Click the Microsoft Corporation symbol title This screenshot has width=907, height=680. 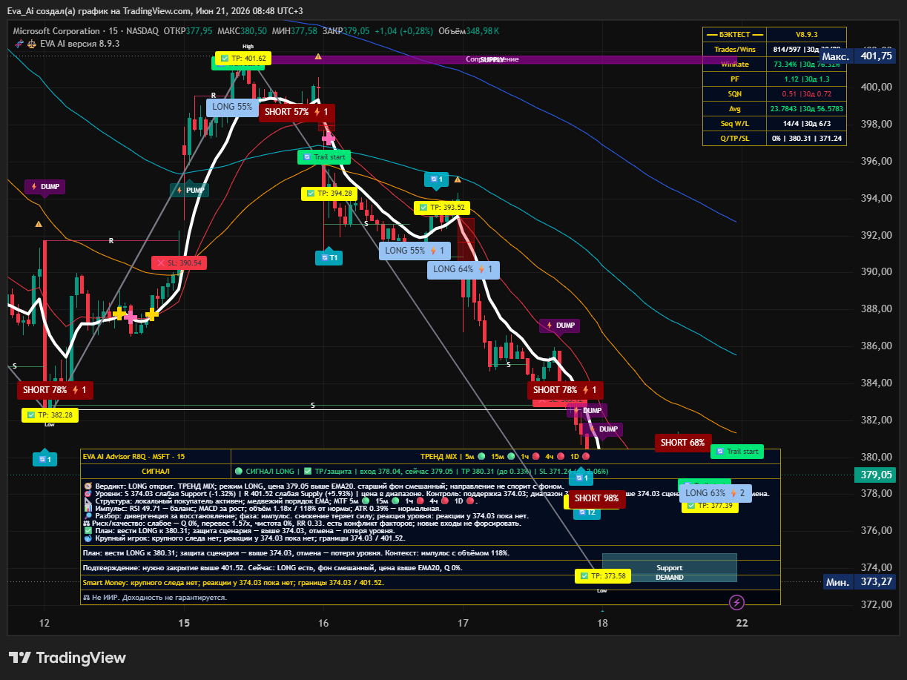pos(56,31)
